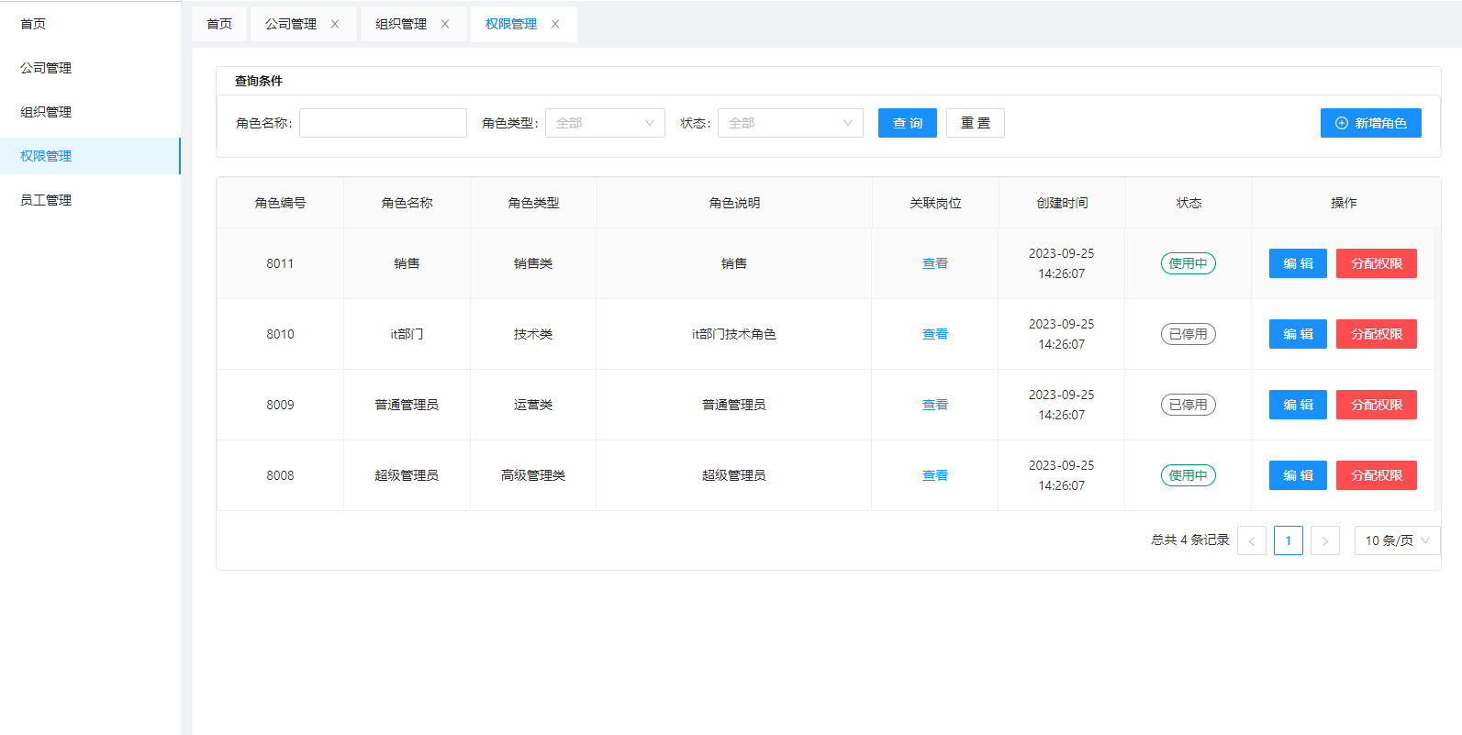1462x735 pixels.
Task: Close the 公司管理 tab
Action: pyautogui.click(x=335, y=24)
